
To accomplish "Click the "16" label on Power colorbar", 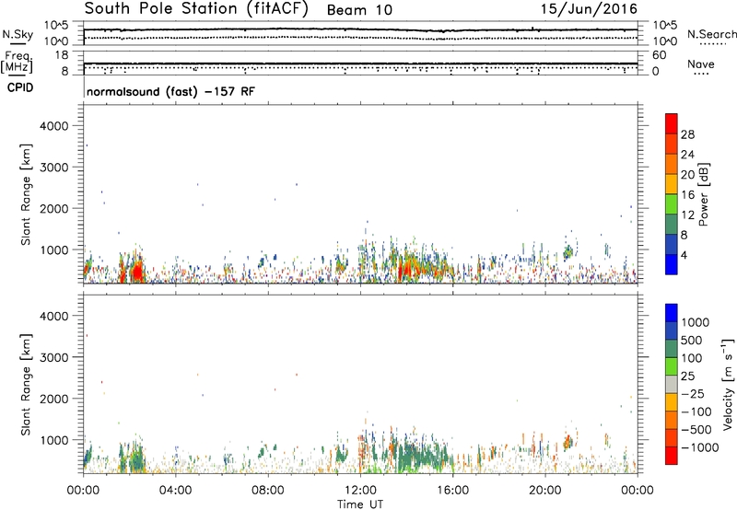I will [x=687, y=195].
